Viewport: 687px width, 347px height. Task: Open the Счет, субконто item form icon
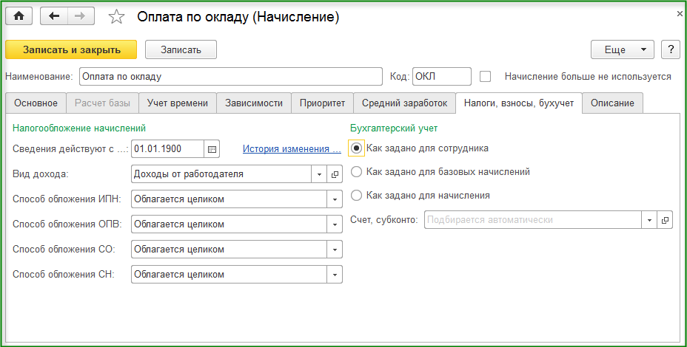pyautogui.click(x=665, y=220)
